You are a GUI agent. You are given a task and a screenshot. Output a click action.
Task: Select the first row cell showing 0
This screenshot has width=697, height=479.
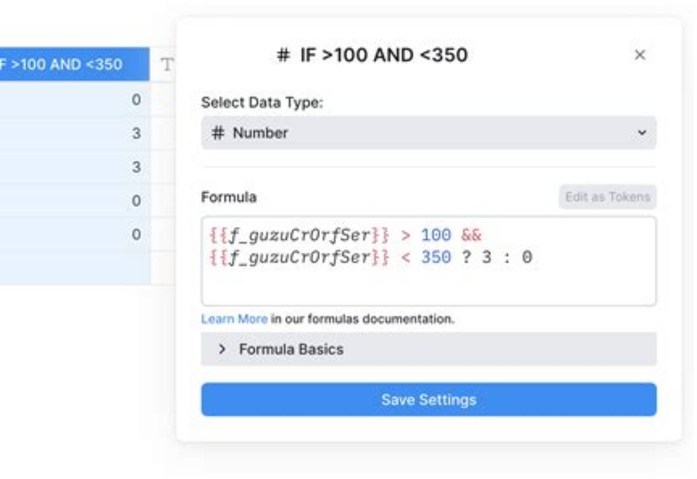(x=74, y=99)
